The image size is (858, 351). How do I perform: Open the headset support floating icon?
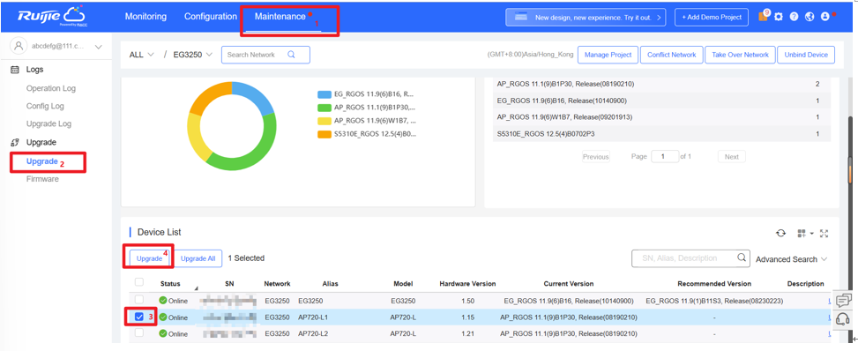click(x=843, y=320)
